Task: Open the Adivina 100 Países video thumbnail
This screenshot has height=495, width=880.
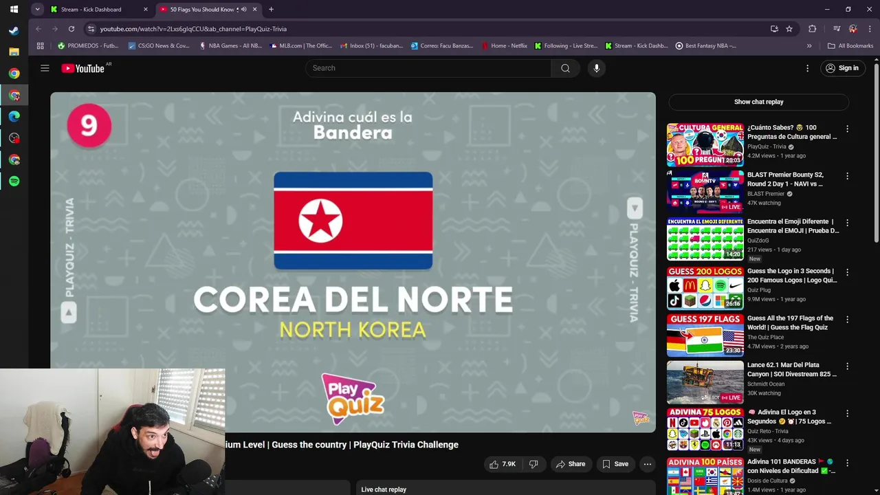Action: (x=705, y=476)
